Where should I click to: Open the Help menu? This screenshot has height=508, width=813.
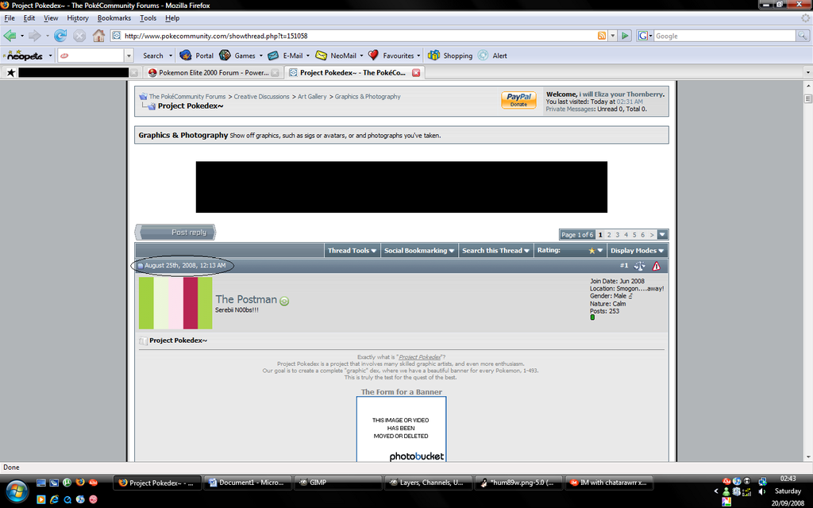tap(172, 18)
